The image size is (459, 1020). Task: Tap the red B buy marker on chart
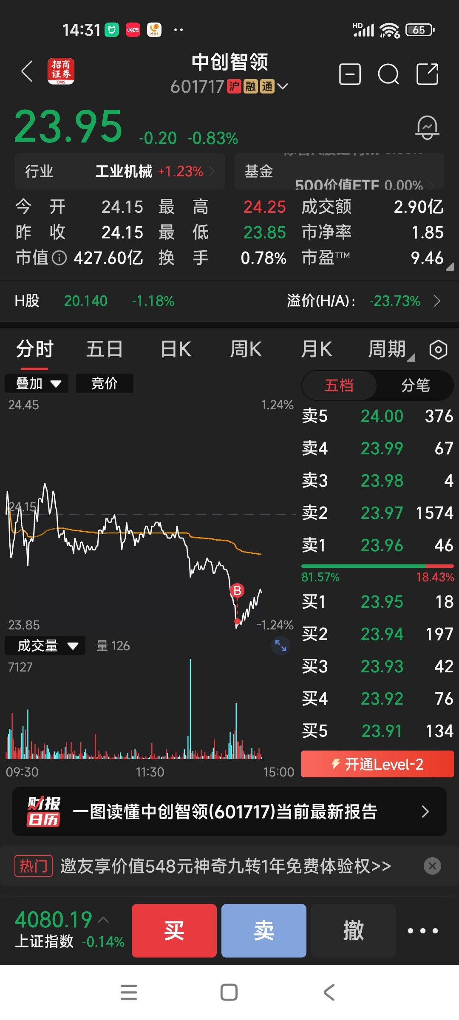pyautogui.click(x=237, y=590)
